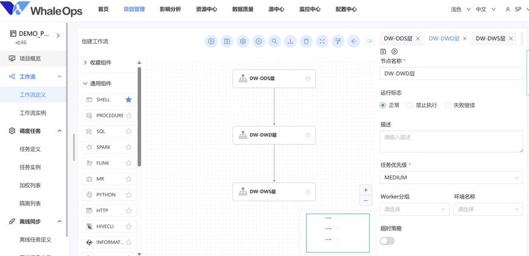Image resolution: width=529 pixels, height=256 pixels.
Task: Open 影响分析 in top navigation
Action: tap(170, 10)
